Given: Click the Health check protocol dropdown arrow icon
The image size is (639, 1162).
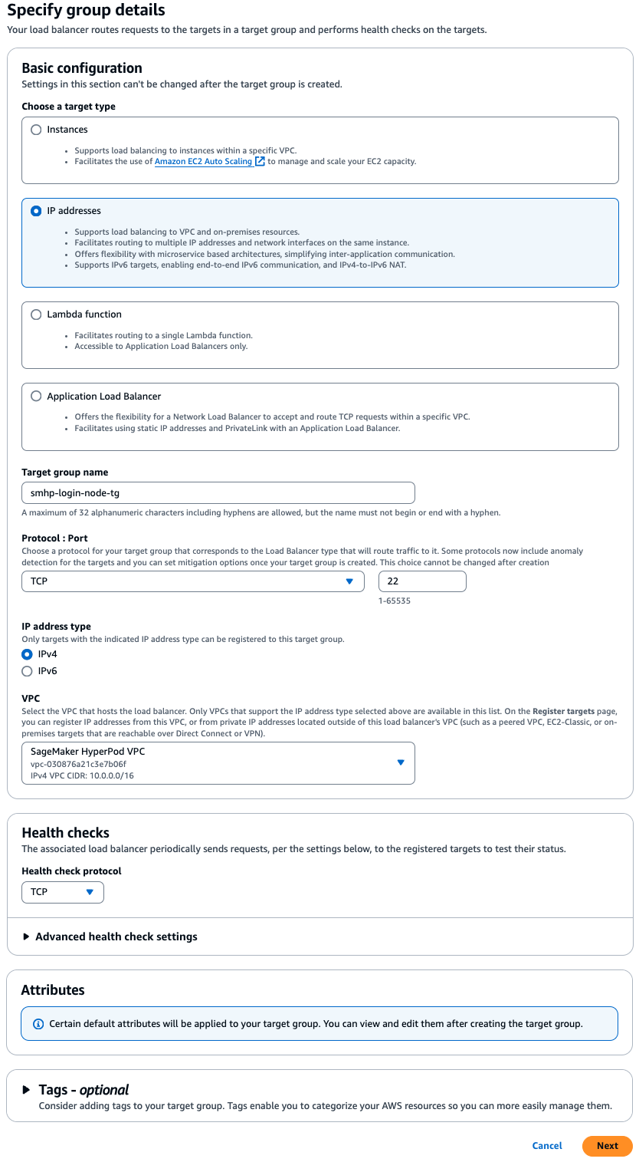Looking at the screenshot, I should 91,892.
